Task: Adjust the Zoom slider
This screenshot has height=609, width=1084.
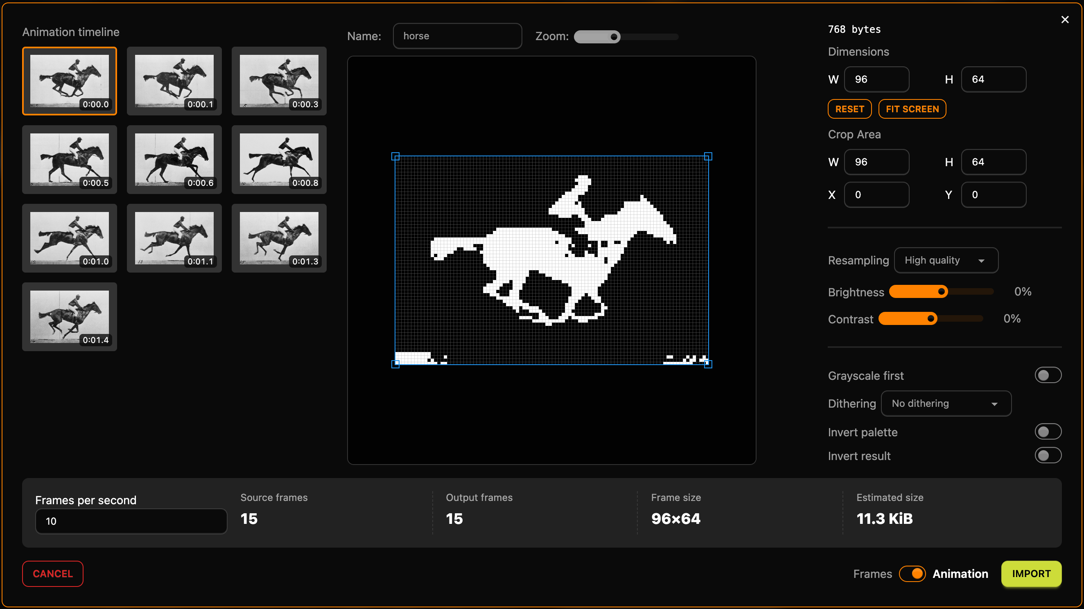Action: (x=626, y=37)
